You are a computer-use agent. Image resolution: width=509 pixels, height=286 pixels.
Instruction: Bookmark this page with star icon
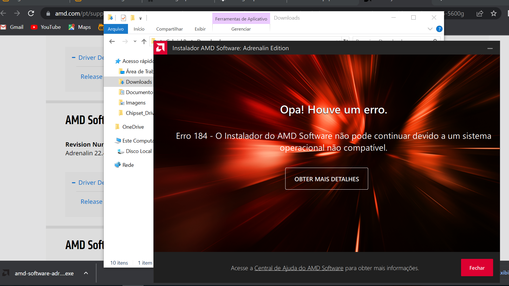click(494, 14)
